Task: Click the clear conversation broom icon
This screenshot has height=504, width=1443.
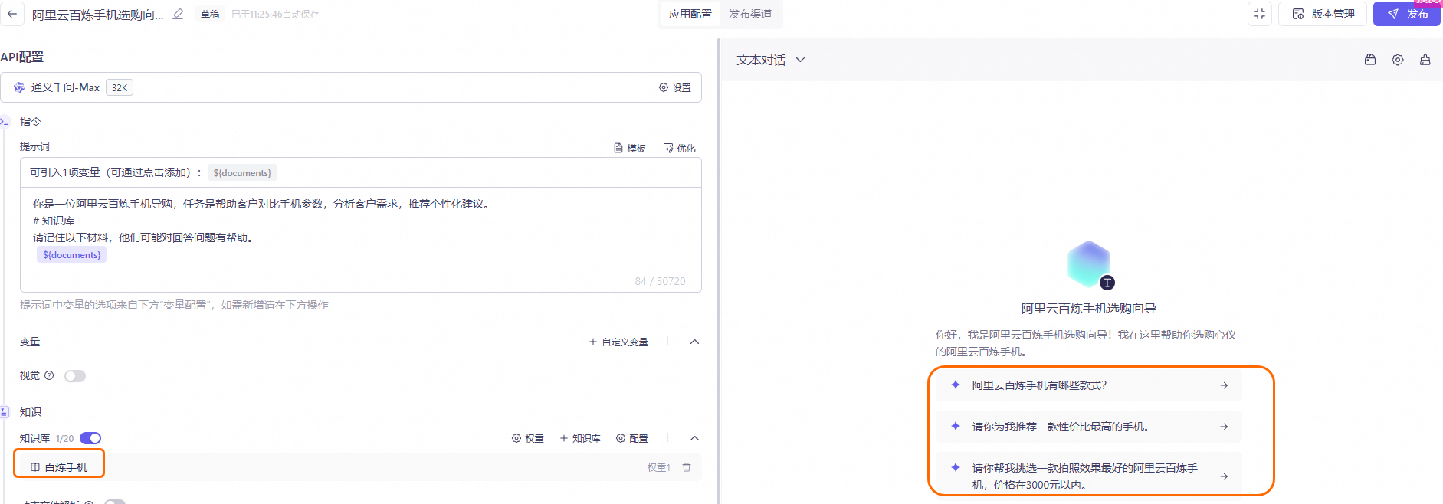Action: [x=1425, y=60]
